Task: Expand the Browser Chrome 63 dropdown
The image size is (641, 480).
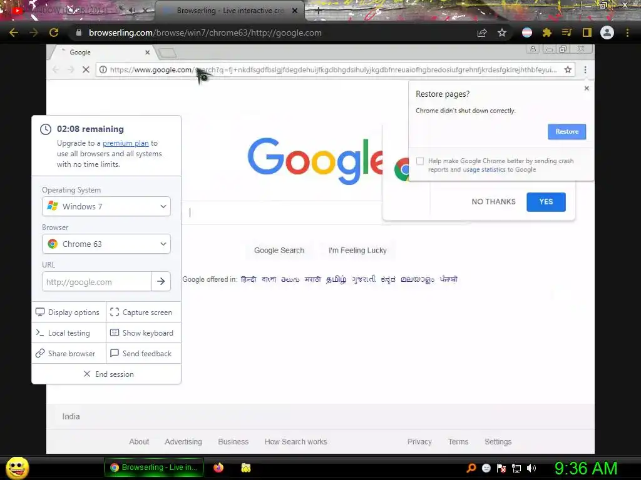Action: tap(106, 244)
